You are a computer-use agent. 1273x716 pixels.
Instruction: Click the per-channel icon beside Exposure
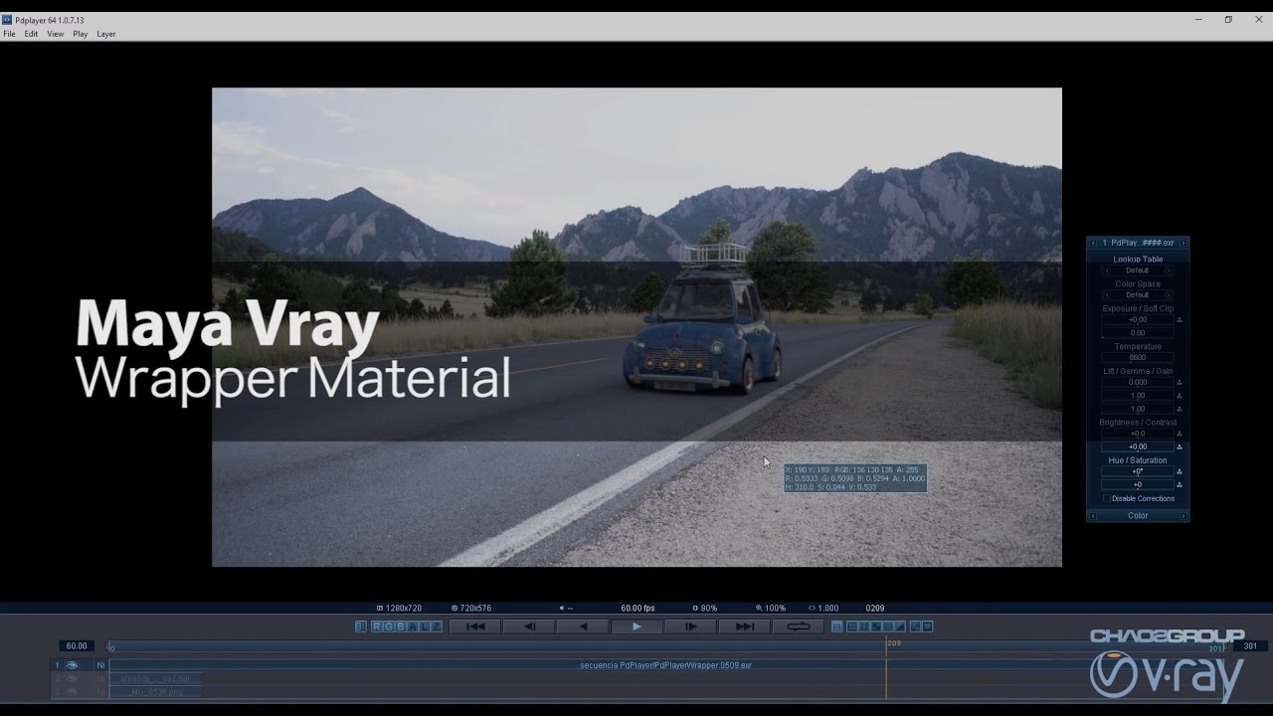pyautogui.click(x=1180, y=320)
